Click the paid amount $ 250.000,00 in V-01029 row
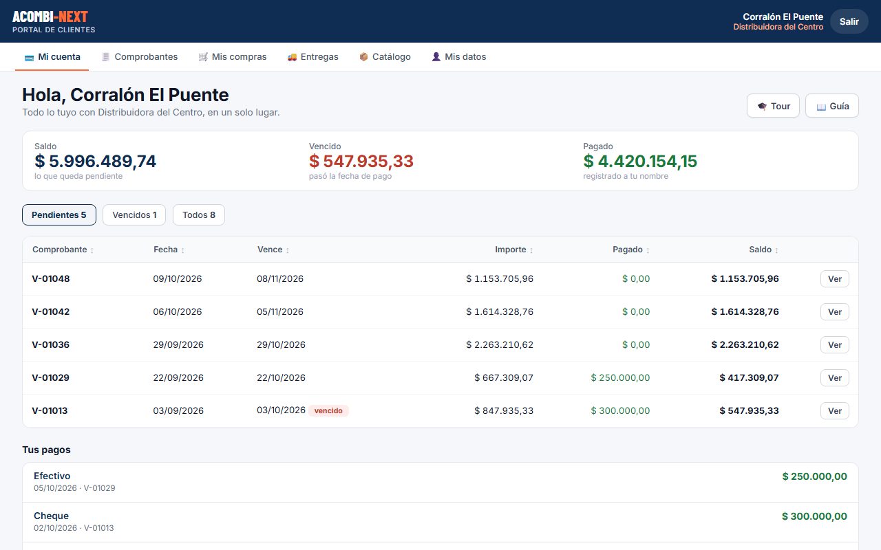Image resolution: width=881 pixels, height=550 pixels. 620,377
